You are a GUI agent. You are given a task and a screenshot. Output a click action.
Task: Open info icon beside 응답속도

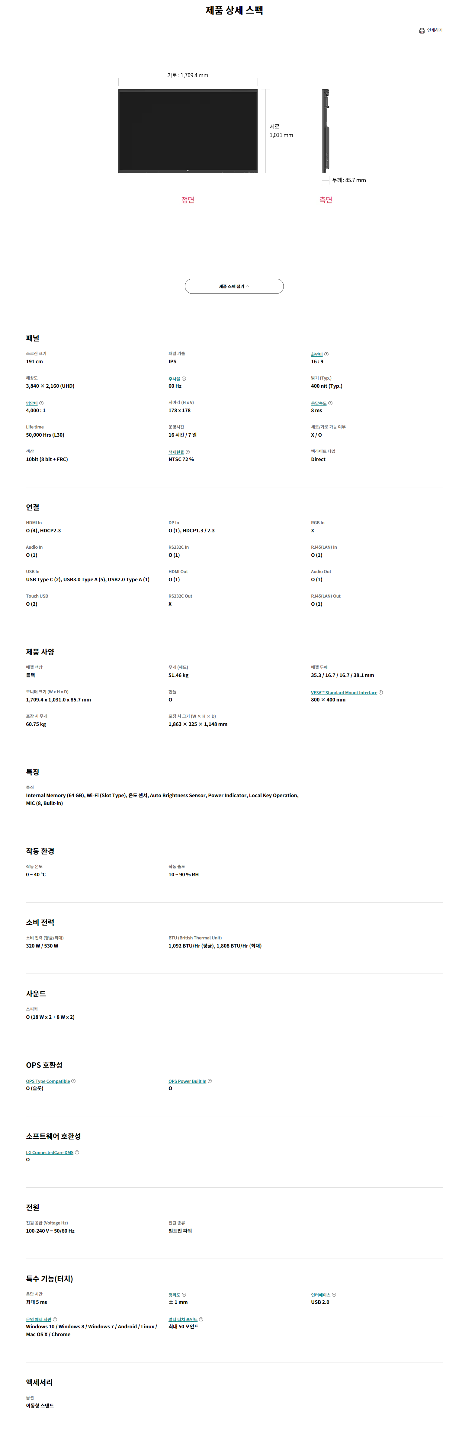click(330, 403)
